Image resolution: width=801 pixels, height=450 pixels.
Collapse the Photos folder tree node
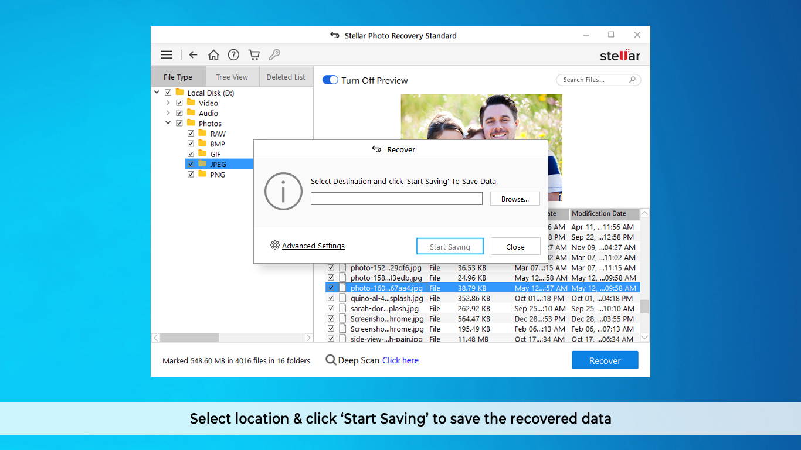click(168, 124)
